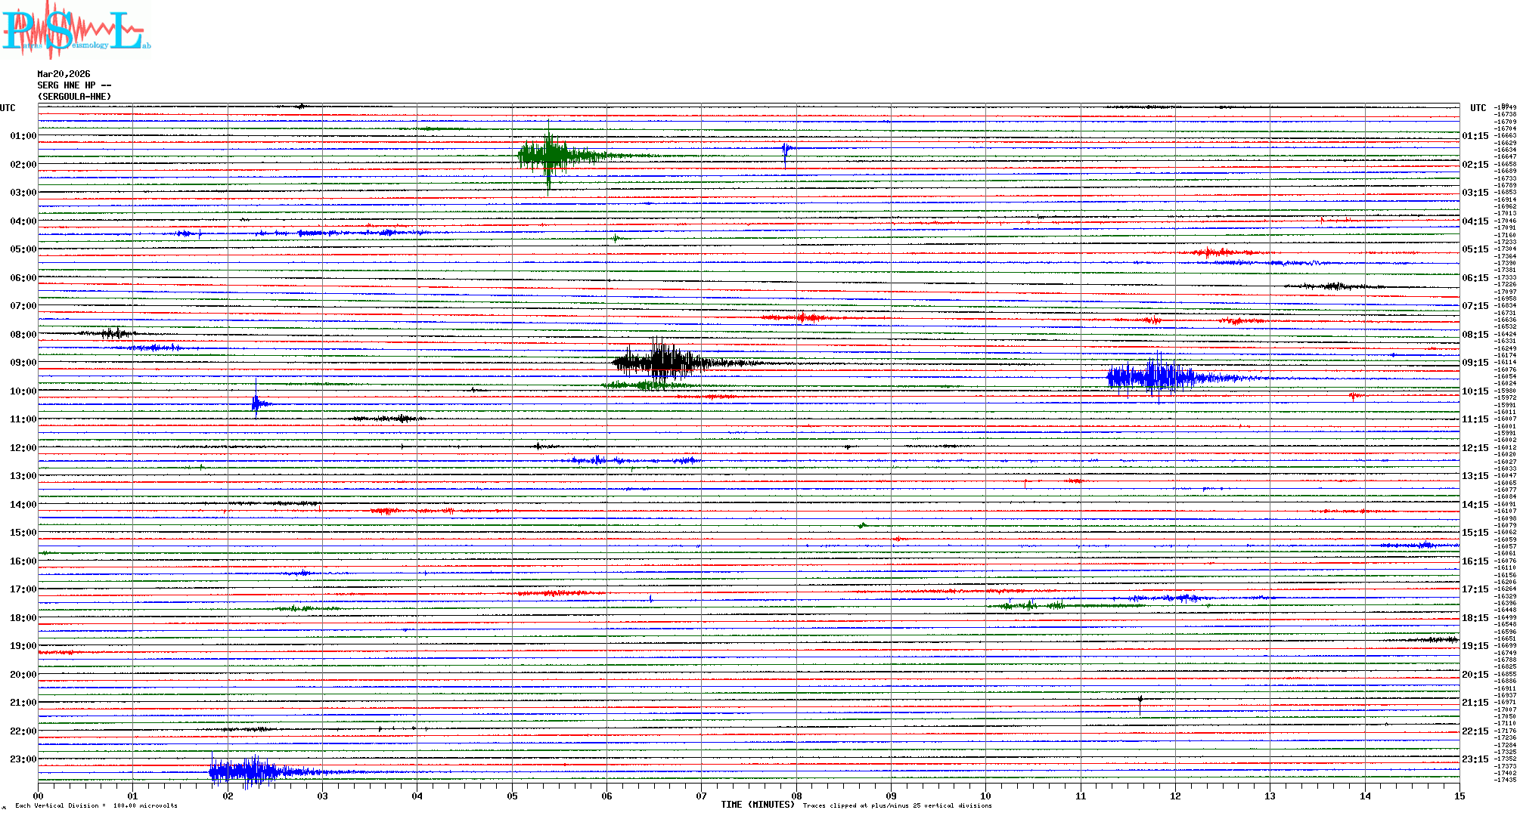Click the Mar20,2026 date label
Viewport: 1520px width, 816px height.
64,74
